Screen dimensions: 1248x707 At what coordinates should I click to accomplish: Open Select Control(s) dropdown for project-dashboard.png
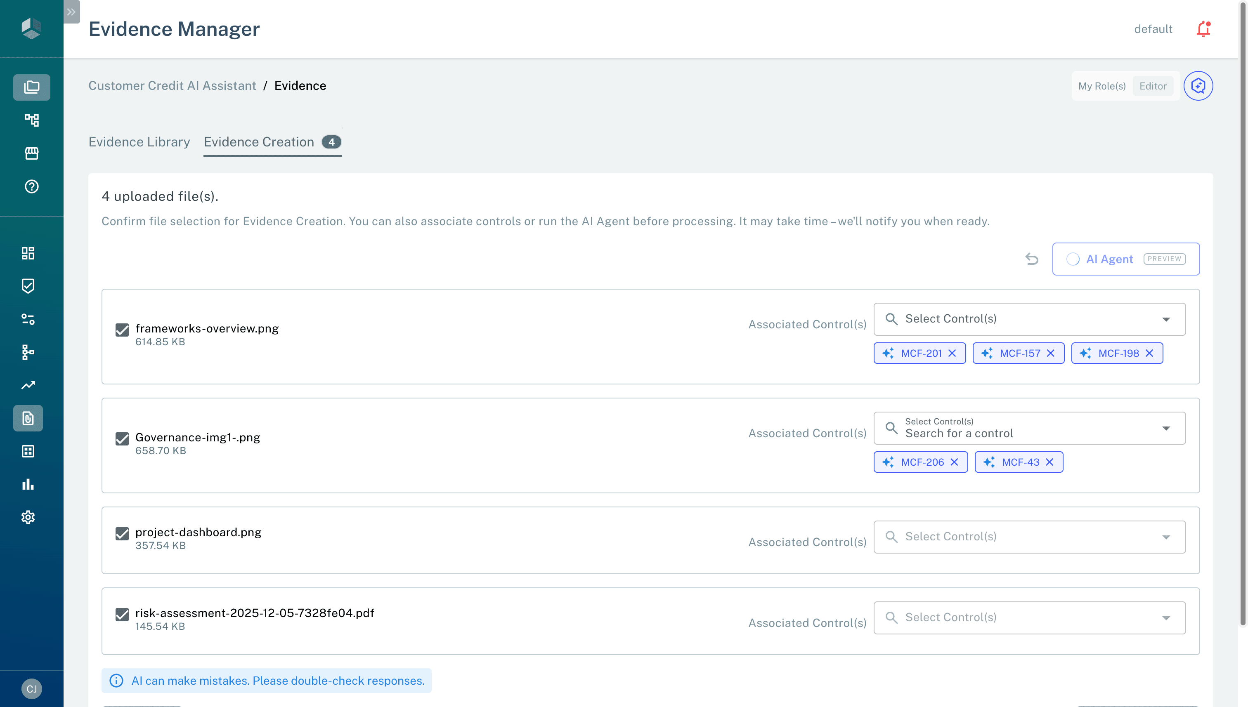(1029, 537)
